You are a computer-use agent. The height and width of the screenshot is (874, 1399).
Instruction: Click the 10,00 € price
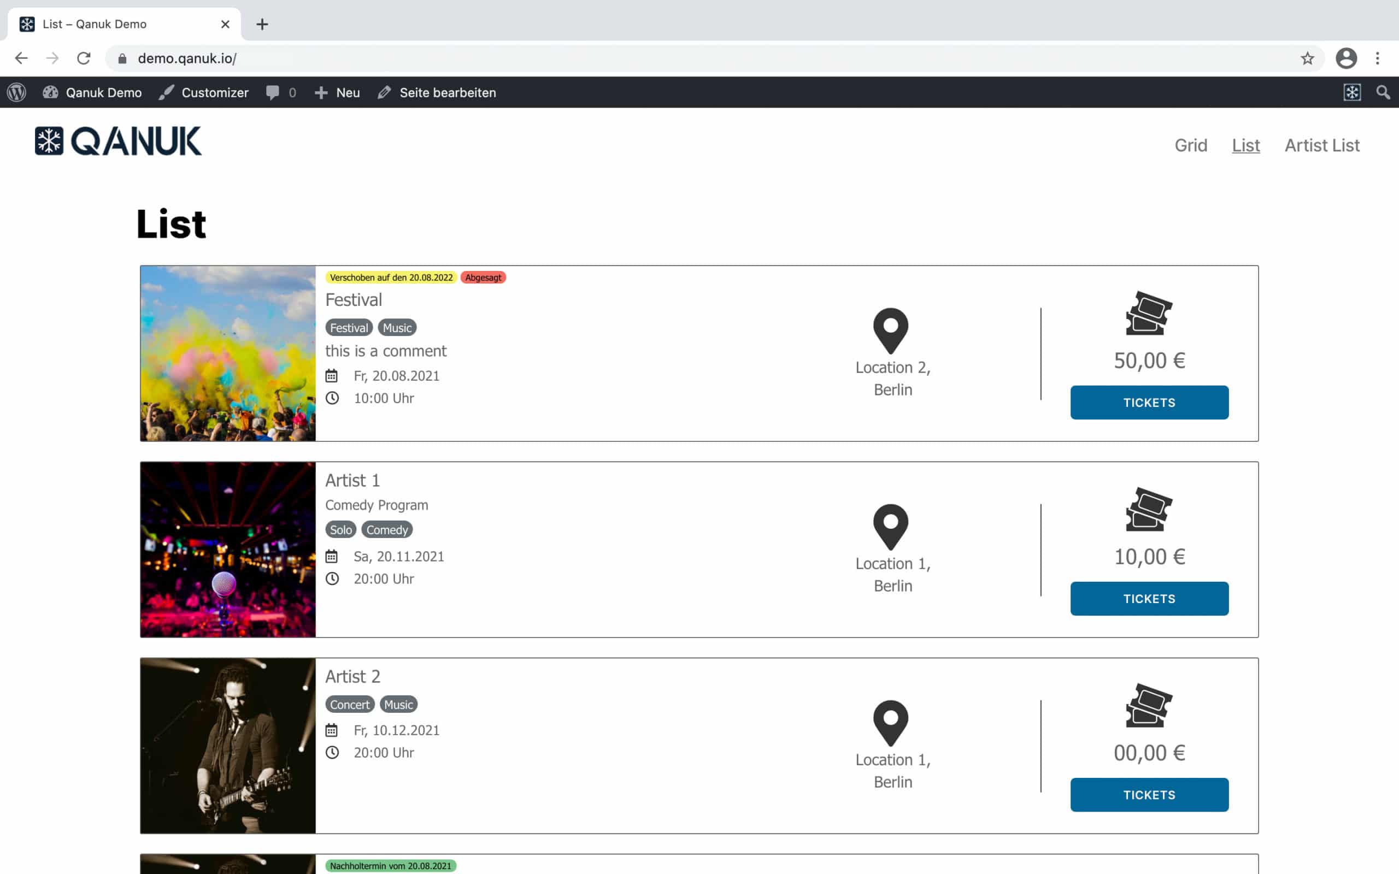click(1149, 556)
